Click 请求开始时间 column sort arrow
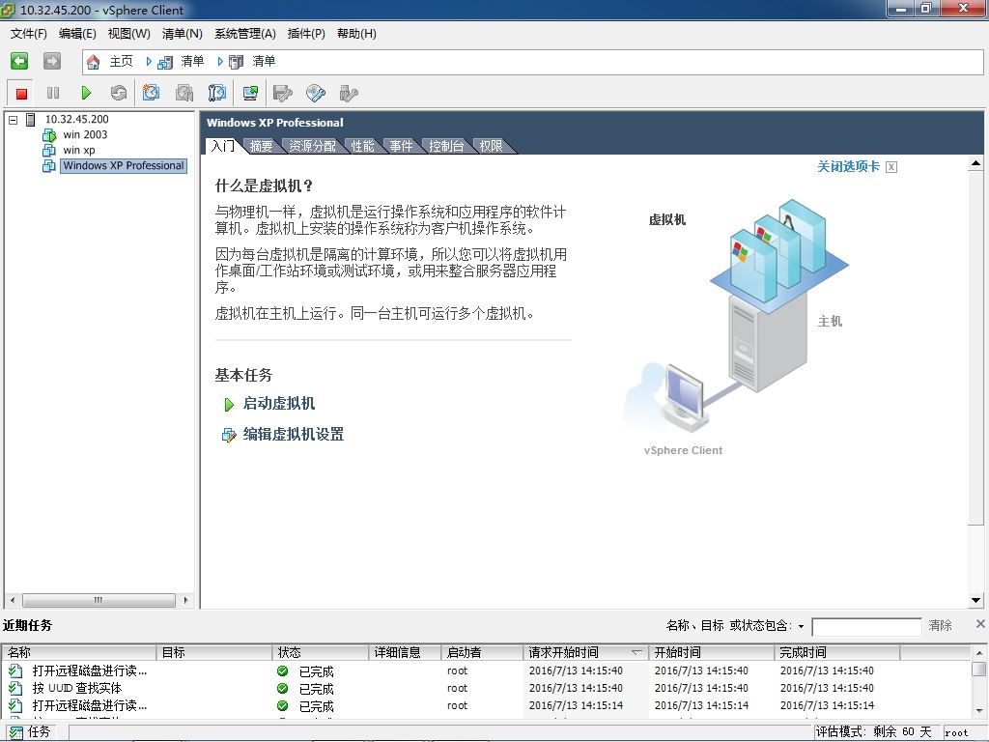The width and height of the screenshot is (989, 742). 636,652
